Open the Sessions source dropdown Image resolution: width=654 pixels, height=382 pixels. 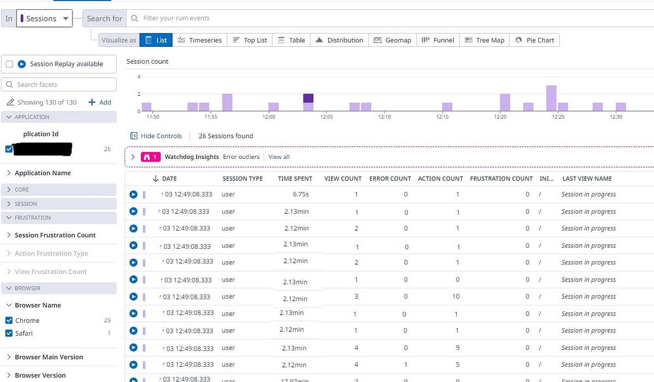[x=44, y=18]
